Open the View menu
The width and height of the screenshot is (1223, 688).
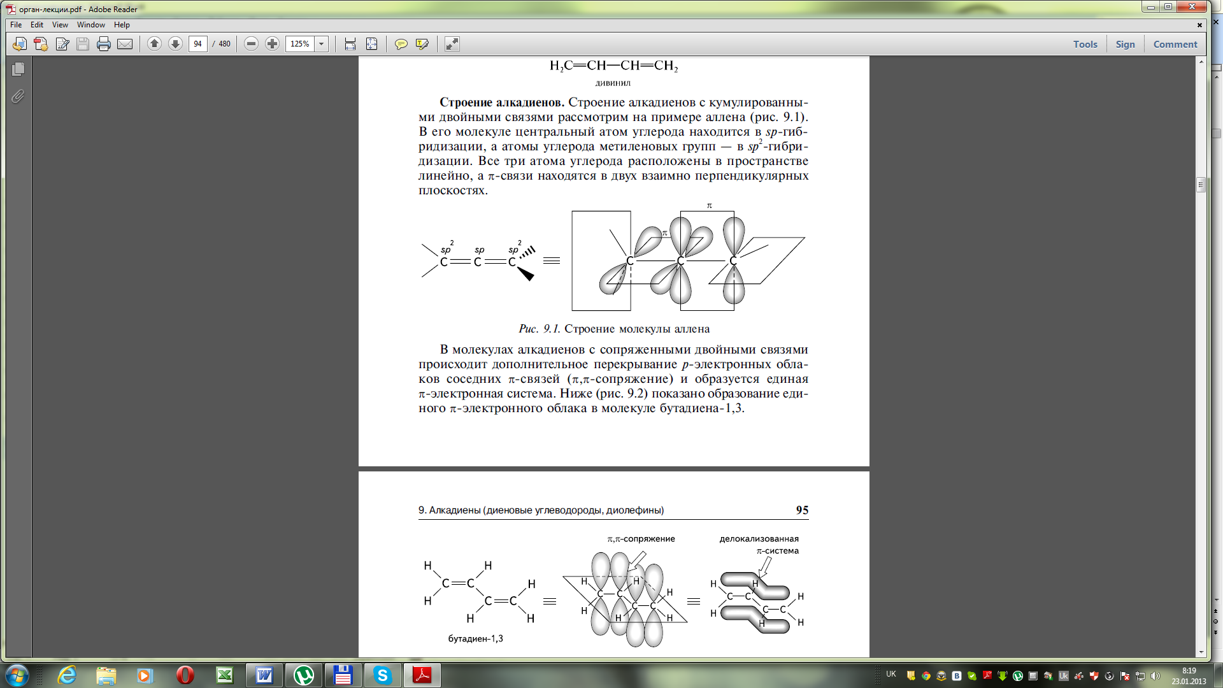point(60,25)
